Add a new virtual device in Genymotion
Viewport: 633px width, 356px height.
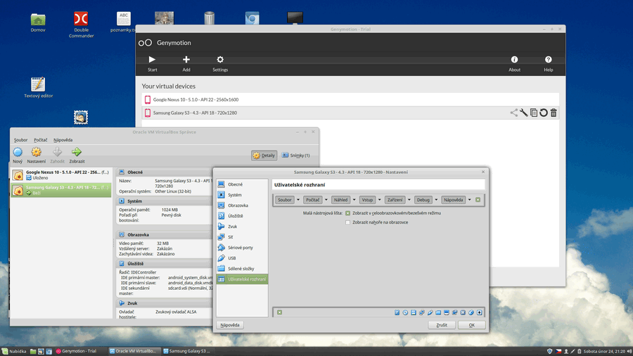pyautogui.click(x=186, y=60)
